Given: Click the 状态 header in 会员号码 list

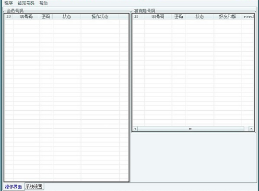Looking at the screenshot, I should 67,16.
